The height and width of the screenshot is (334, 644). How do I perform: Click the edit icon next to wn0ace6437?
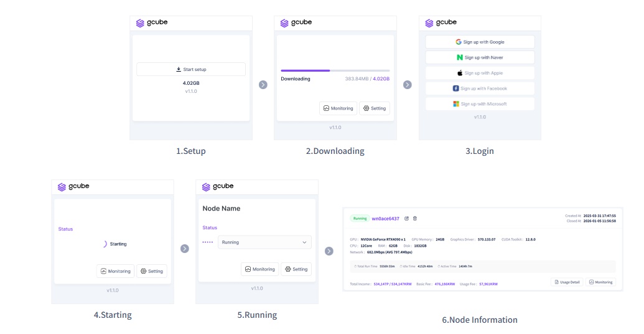point(406,219)
